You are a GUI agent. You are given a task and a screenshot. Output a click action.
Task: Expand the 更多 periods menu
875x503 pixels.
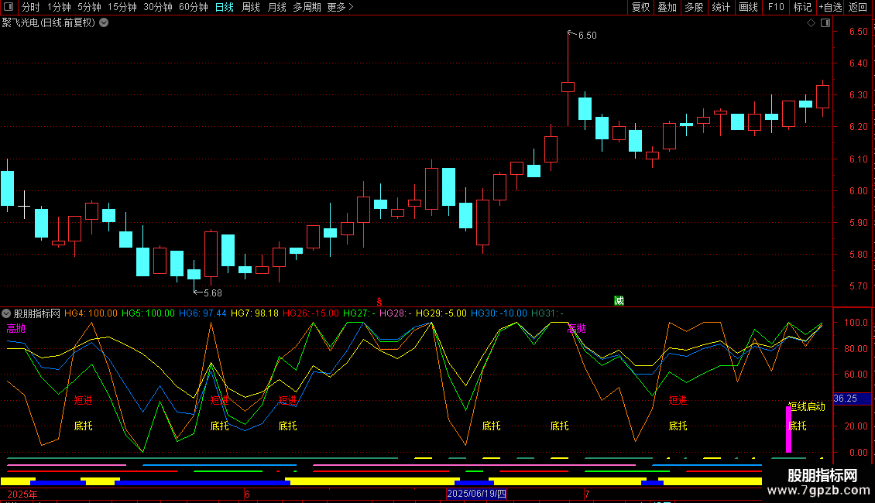(x=340, y=7)
